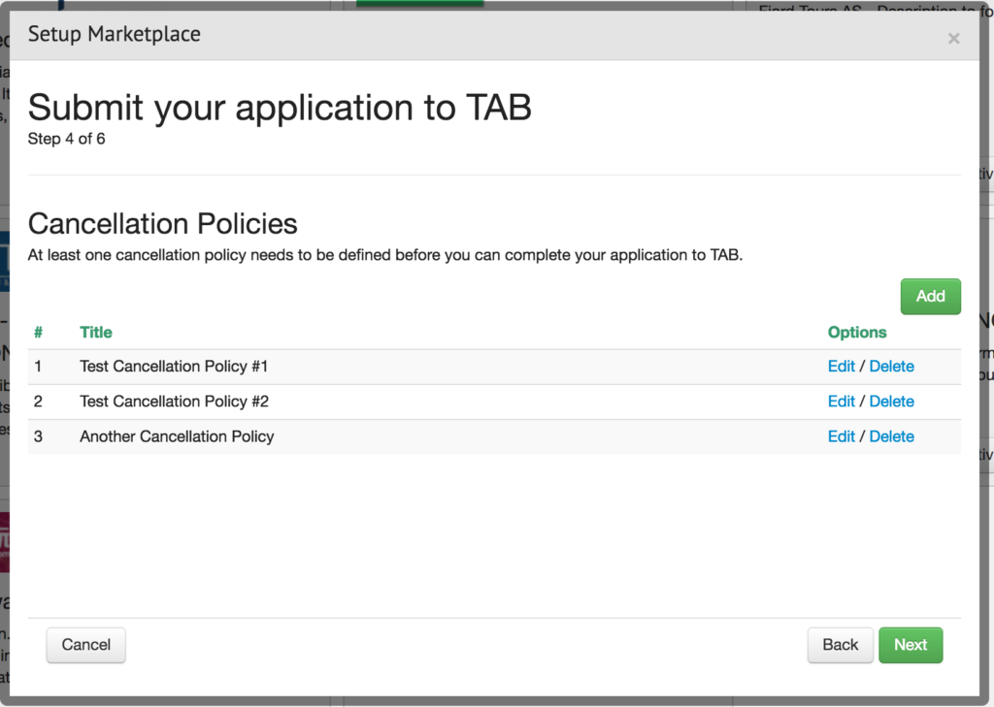This screenshot has height=707, width=994.
Task: Click the Setup Marketplace dialog title
Action: click(114, 34)
